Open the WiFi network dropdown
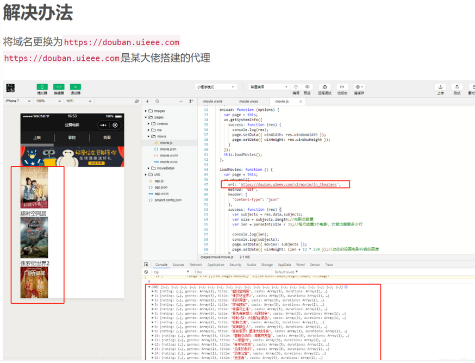 pyautogui.click(x=79, y=101)
